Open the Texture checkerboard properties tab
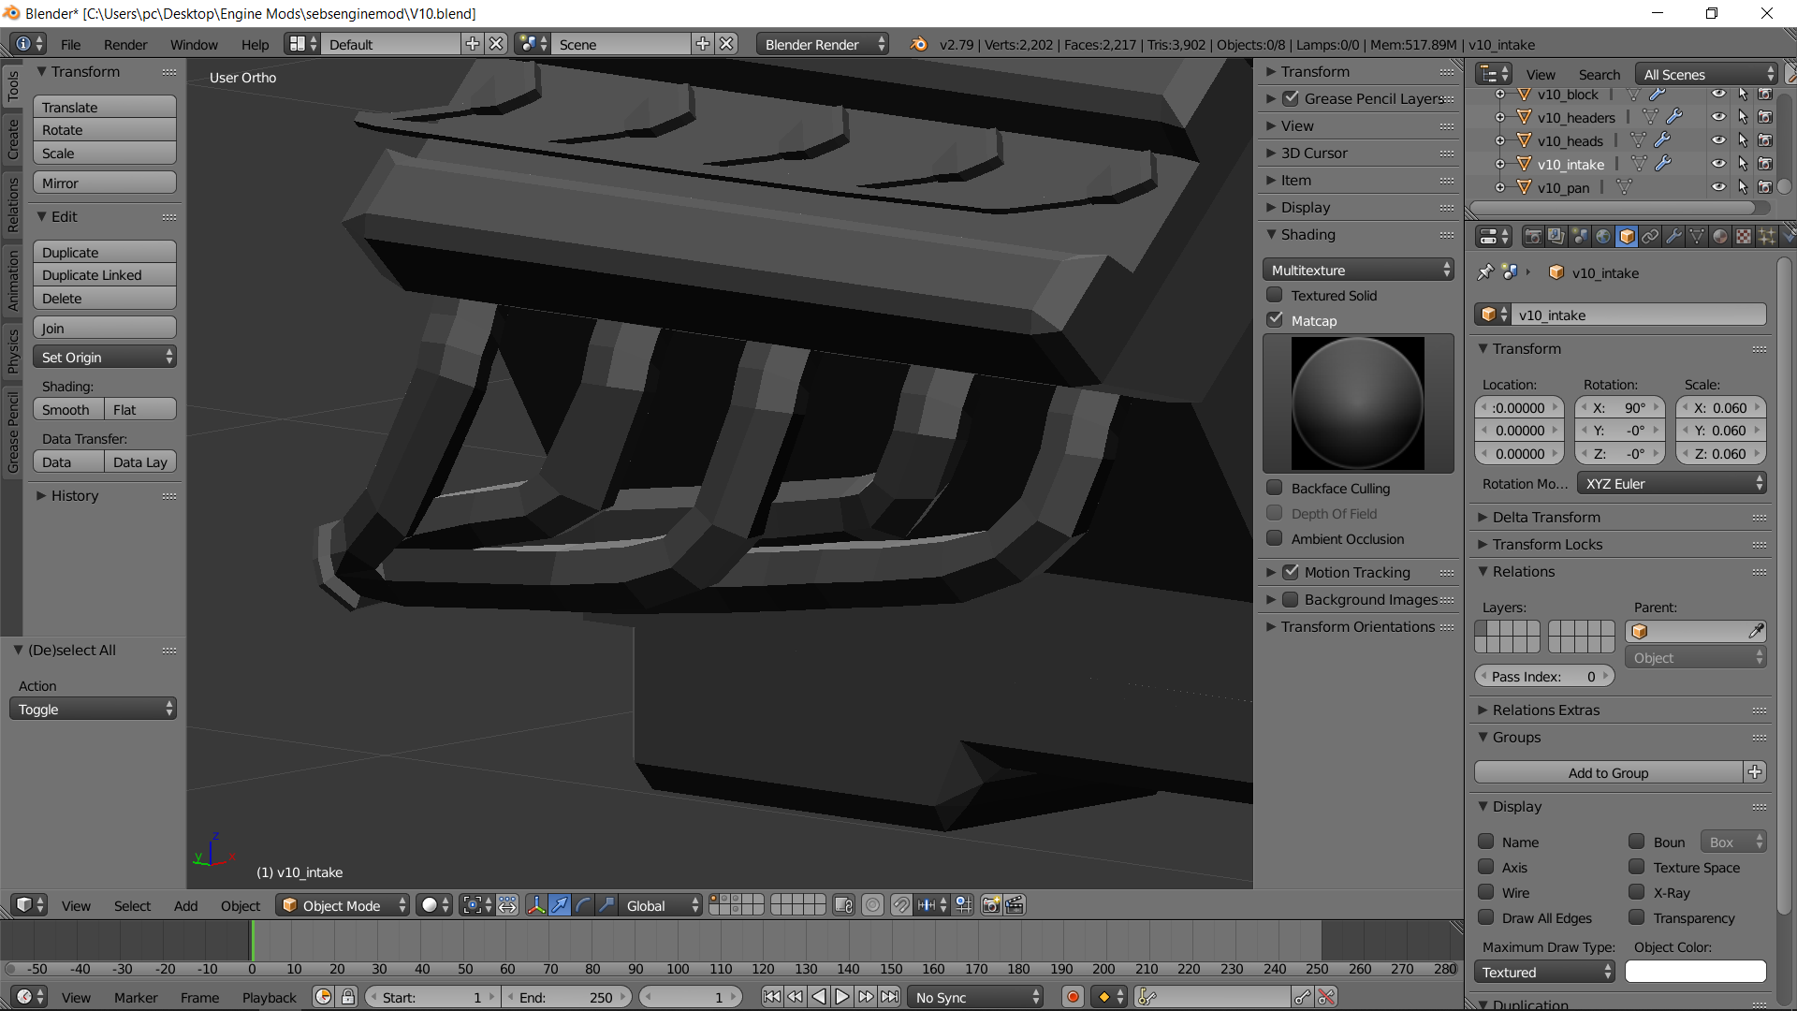 pos(1744,237)
